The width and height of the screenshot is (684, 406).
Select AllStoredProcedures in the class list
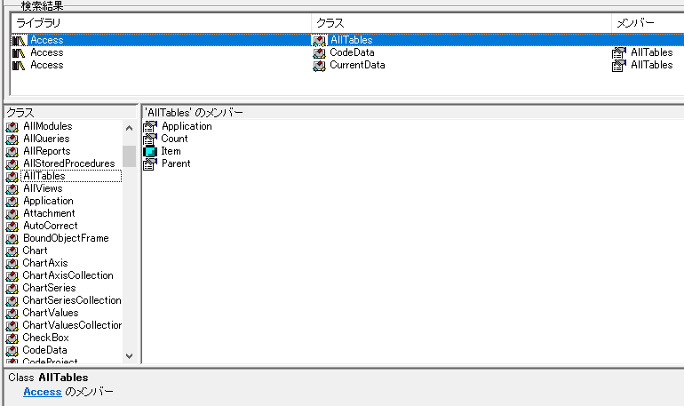pyautogui.click(x=69, y=163)
